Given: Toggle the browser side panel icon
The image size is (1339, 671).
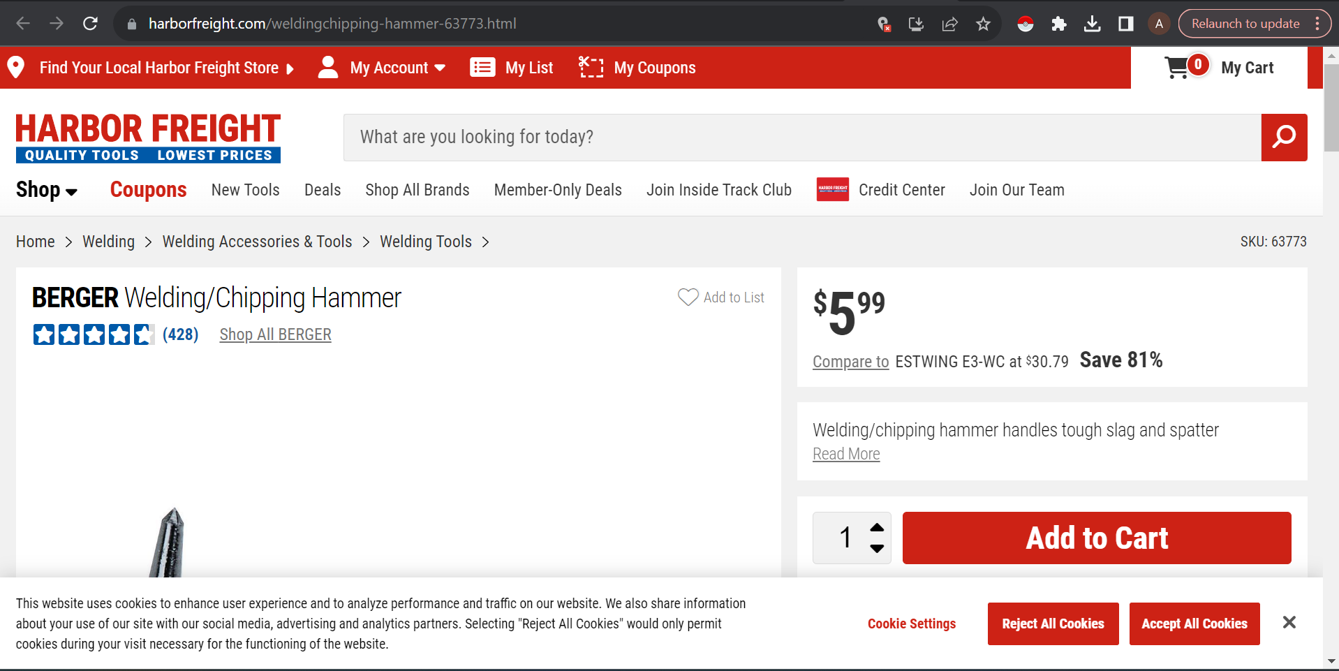Looking at the screenshot, I should (x=1125, y=24).
